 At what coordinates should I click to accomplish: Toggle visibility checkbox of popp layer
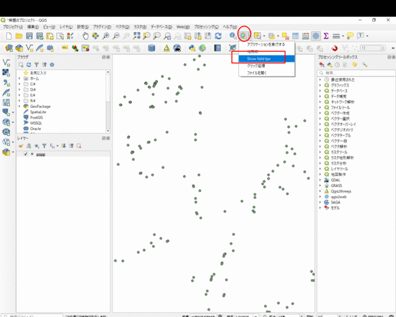click(25, 154)
